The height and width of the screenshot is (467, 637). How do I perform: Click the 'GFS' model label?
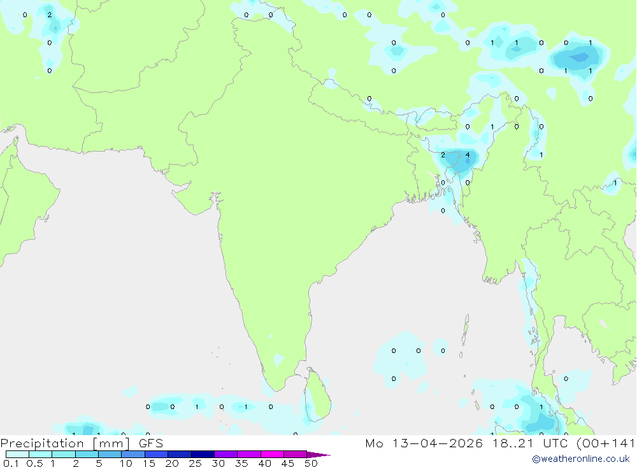[x=151, y=443]
